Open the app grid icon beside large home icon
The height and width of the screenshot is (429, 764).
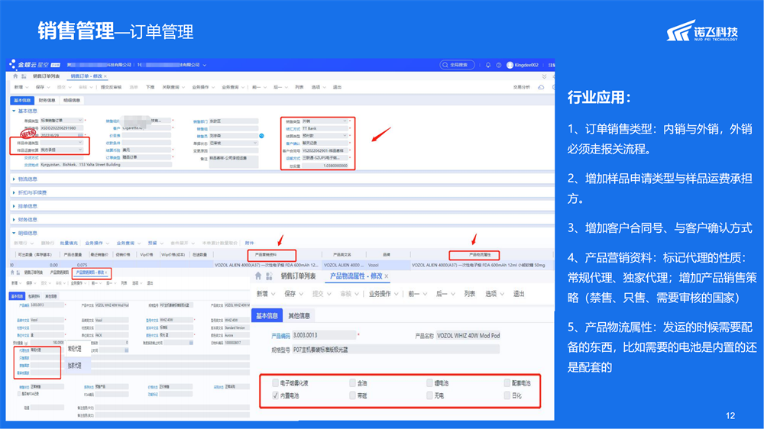tap(269, 276)
